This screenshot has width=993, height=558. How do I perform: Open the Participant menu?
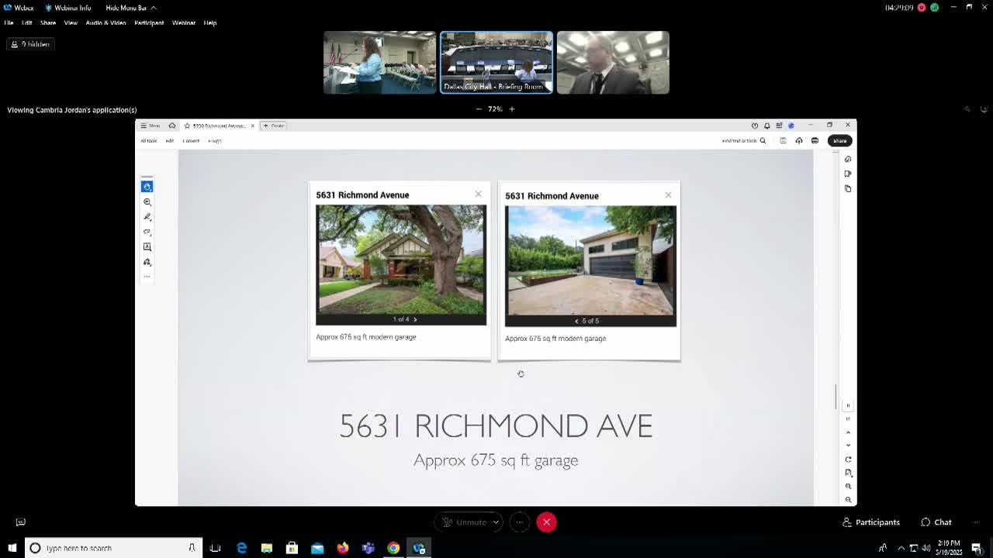pyautogui.click(x=149, y=22)
